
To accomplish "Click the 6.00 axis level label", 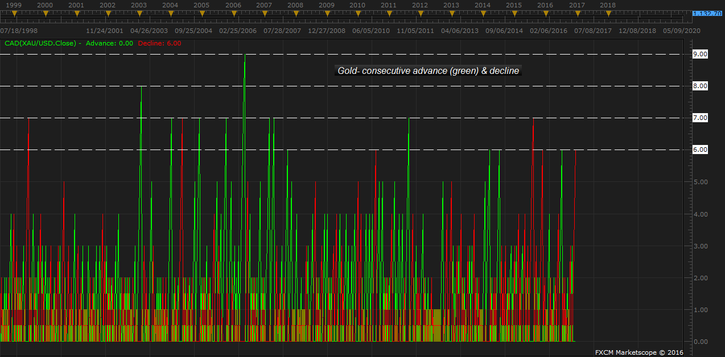I will [x=699, y=150].
